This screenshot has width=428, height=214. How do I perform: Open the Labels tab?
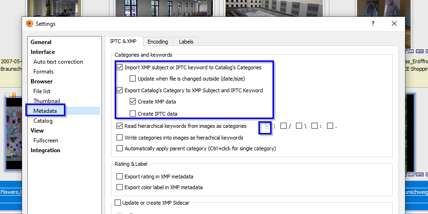pyautogui.click(x=186, y=42)
